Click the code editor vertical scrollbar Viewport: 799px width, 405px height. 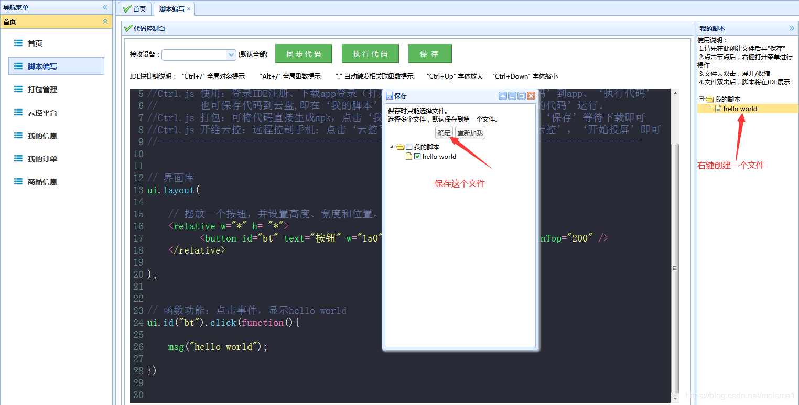(675, 267)
